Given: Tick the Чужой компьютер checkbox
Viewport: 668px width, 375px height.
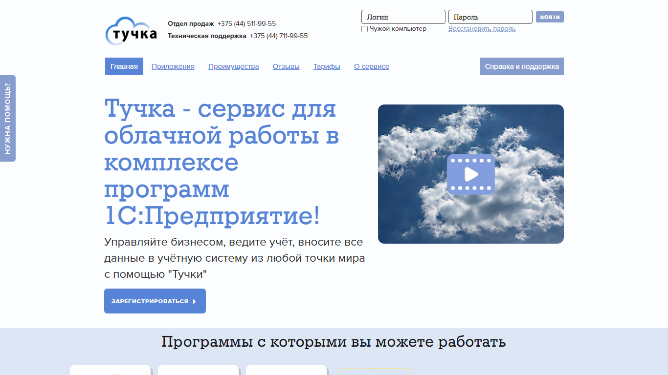Looking at the screenshot, I should point(364,29).
